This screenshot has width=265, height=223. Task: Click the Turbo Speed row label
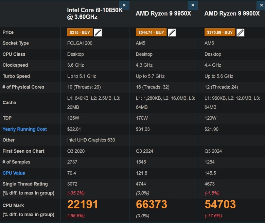(16, 76)
